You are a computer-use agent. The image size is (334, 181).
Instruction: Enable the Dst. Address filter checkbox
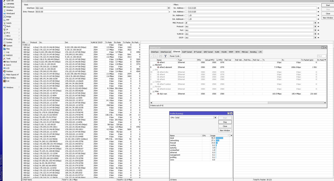[x=186, y=12]
